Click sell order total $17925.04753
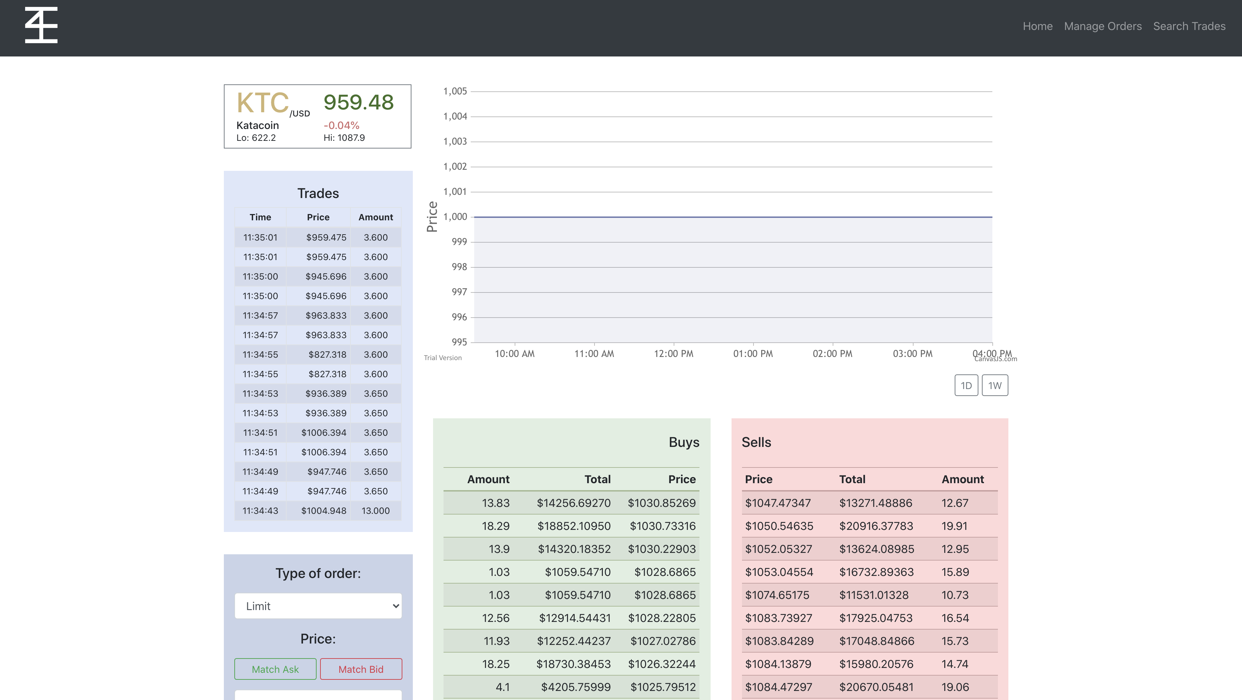This screenshot has height=700, width=1242. tap(876, 618)
